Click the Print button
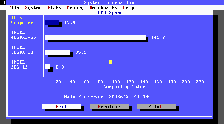The height and width of the screenshot is (124, 224). 157,107
